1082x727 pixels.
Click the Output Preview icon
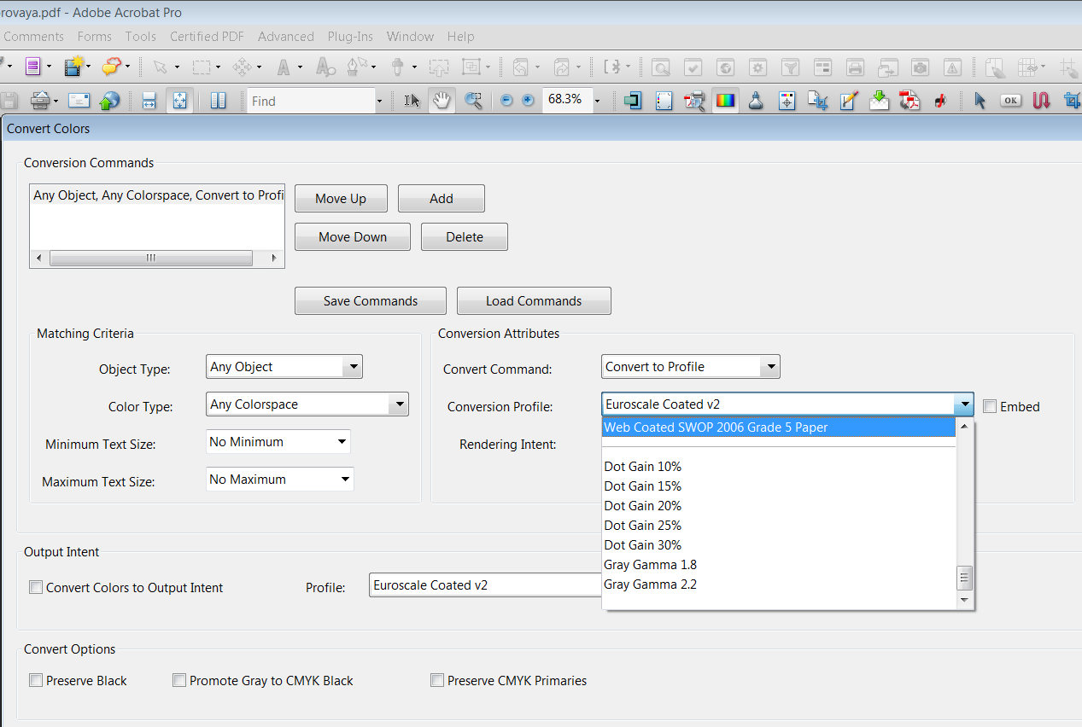[664, 101]
